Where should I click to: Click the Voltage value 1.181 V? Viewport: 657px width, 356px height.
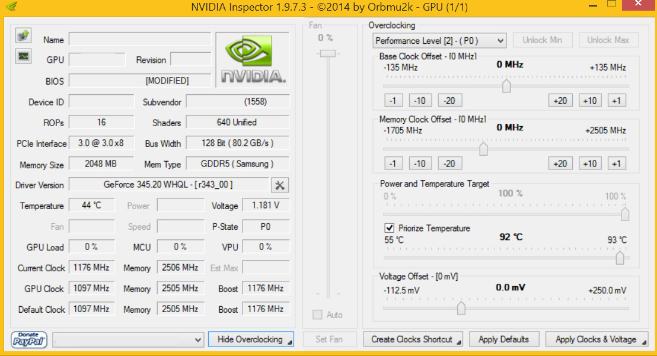point(266,205)
